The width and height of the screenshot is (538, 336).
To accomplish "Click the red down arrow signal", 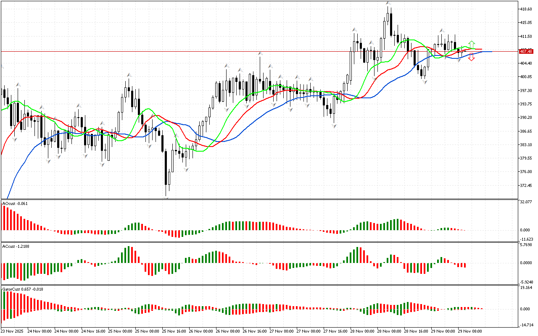I will pyautogui.click(x=472, y=58).
